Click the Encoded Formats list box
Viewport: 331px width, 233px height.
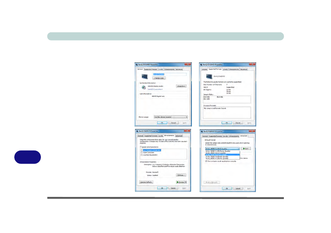[227, 113]
